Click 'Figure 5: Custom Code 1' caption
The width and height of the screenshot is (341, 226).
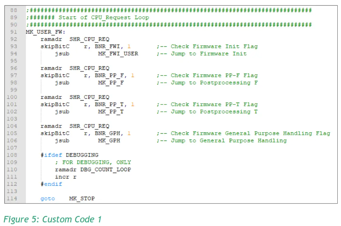(53, 219)
